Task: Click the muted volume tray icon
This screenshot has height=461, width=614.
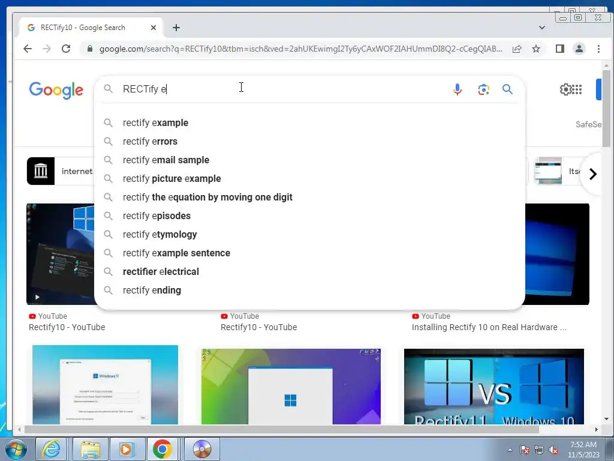Action: [553, 450]
